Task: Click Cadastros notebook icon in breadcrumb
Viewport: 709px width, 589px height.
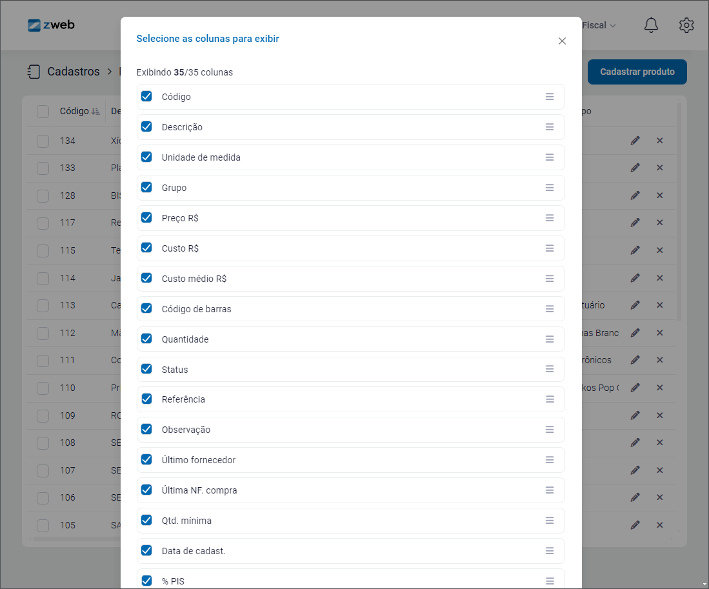Action: point(34,72)
